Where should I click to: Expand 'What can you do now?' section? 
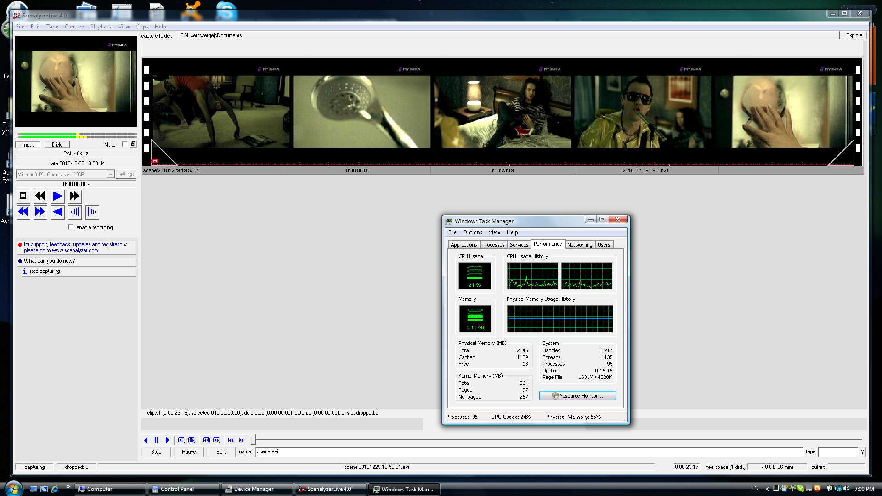(49, 261)
